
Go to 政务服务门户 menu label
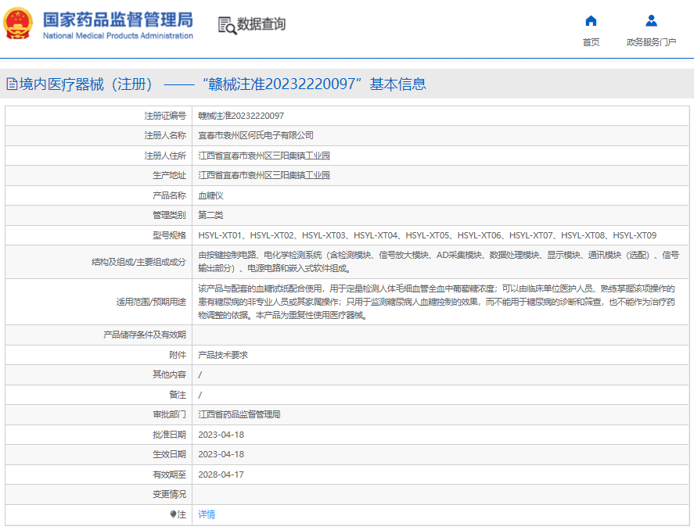click(x=651, y=42)
